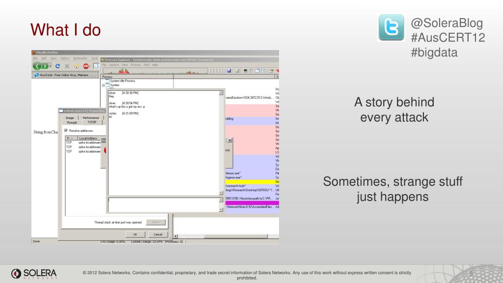Uncheck Resolve addresses checkbox
503x283 pixels.
coord(66,131)
